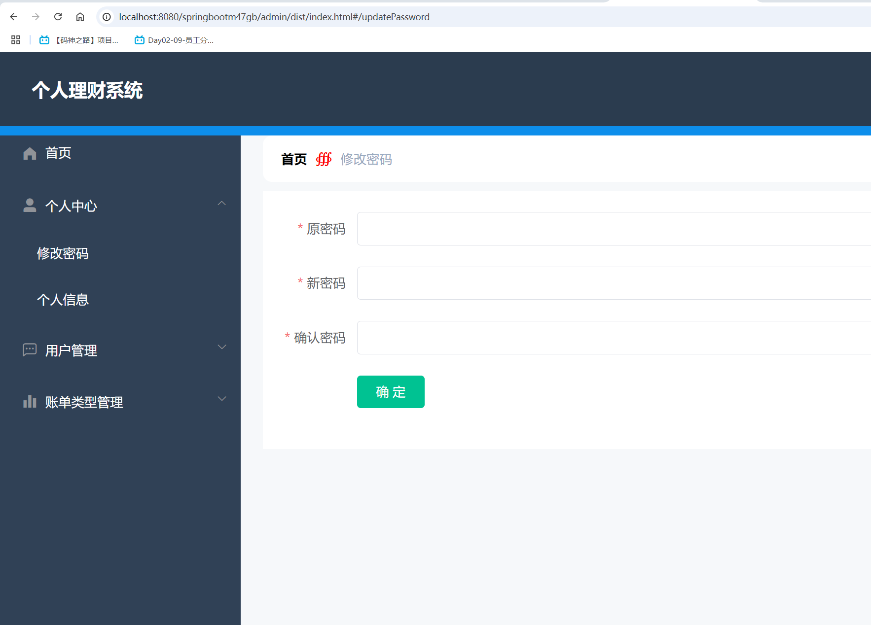This screenshot has width=871, height=625.
Task: Click inside the 原密码 input field
Action: 543,229
